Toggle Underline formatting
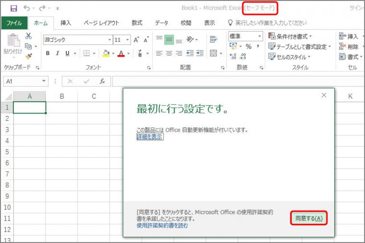 (x=68, y=53)
